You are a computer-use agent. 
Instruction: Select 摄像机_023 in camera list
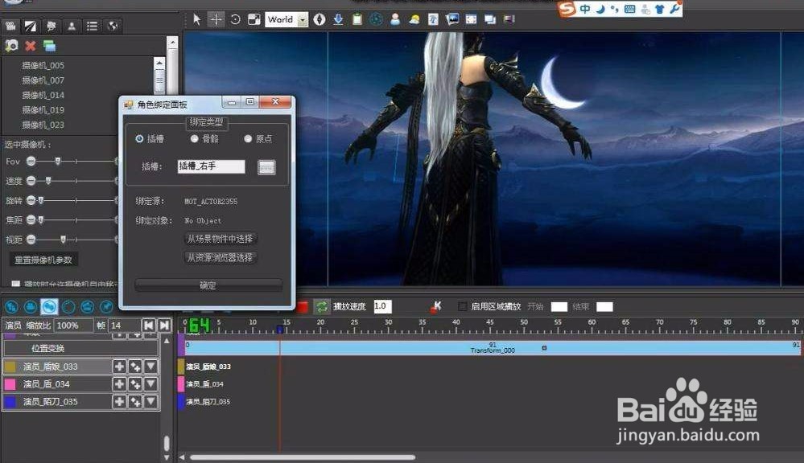click(x=43, y=125)
